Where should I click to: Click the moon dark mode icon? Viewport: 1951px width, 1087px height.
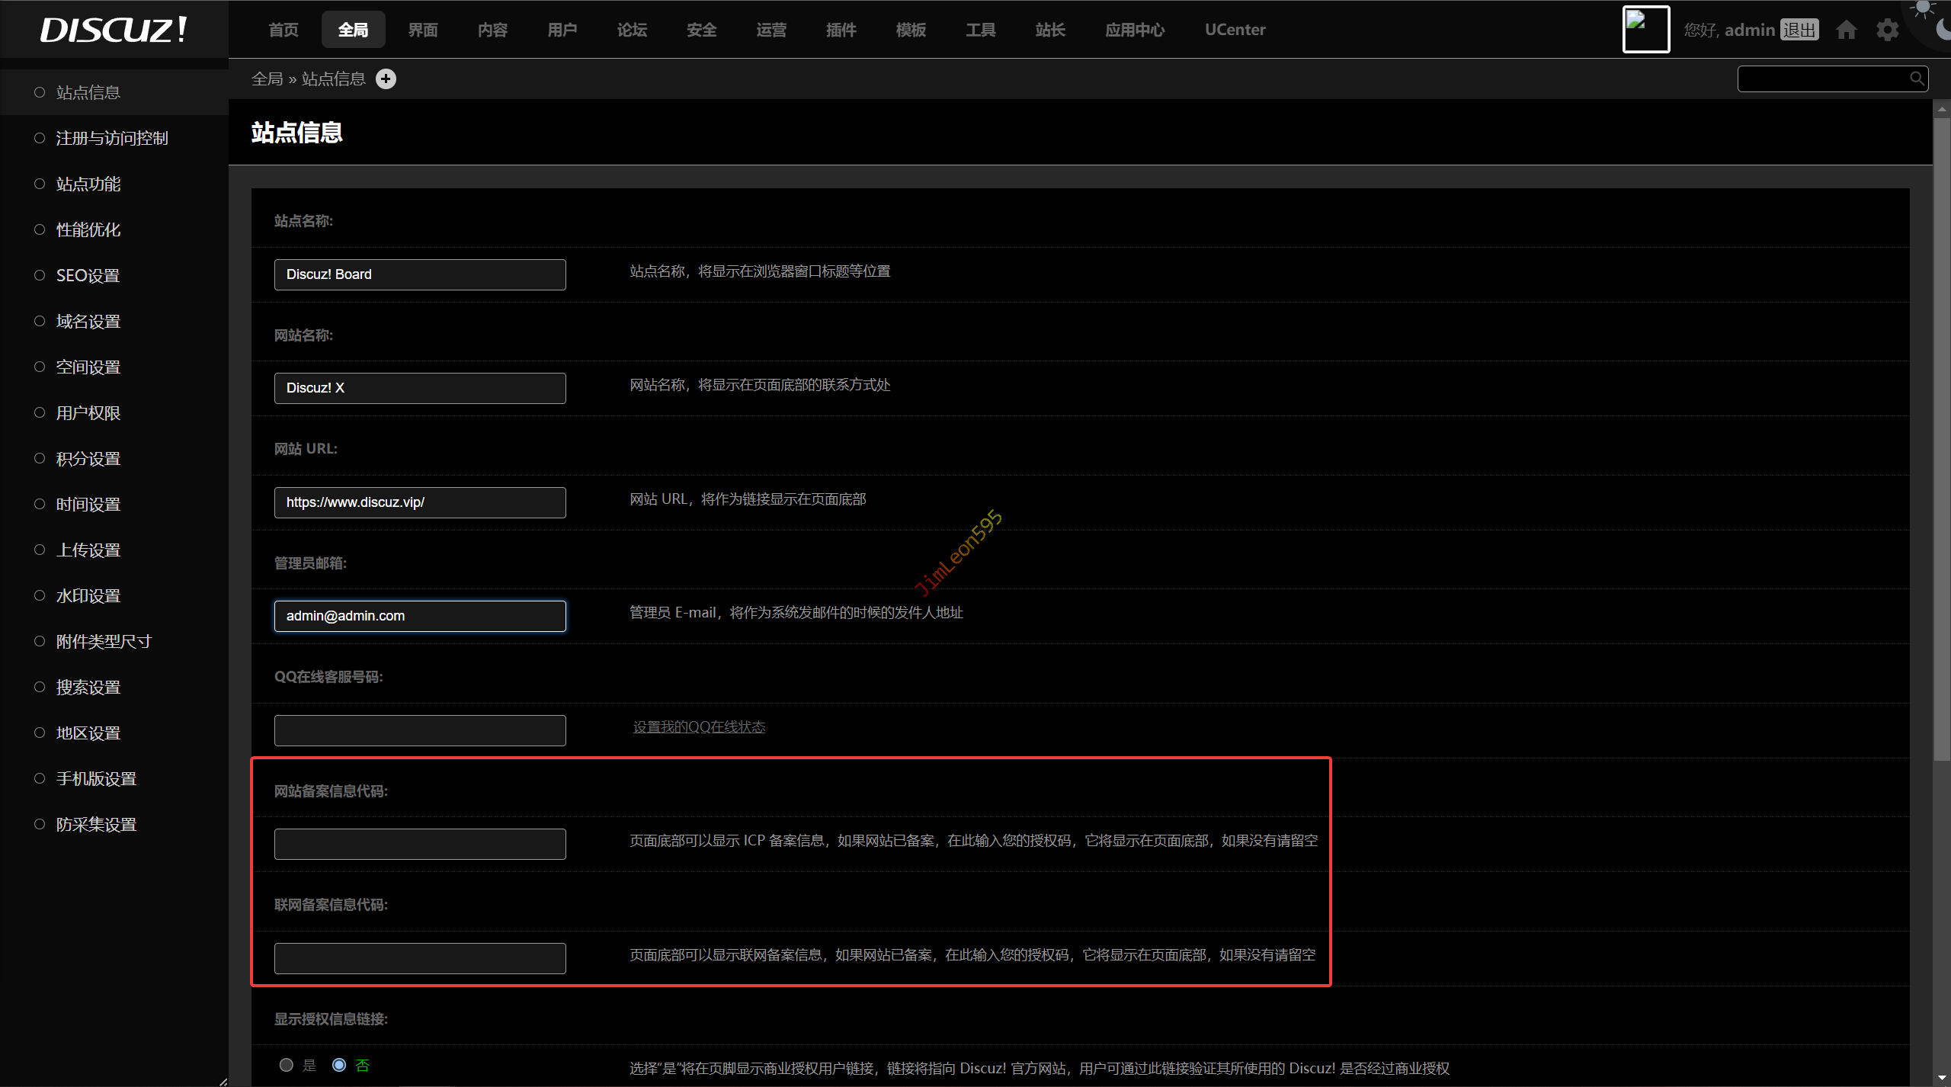click(x=1944, y=29)
